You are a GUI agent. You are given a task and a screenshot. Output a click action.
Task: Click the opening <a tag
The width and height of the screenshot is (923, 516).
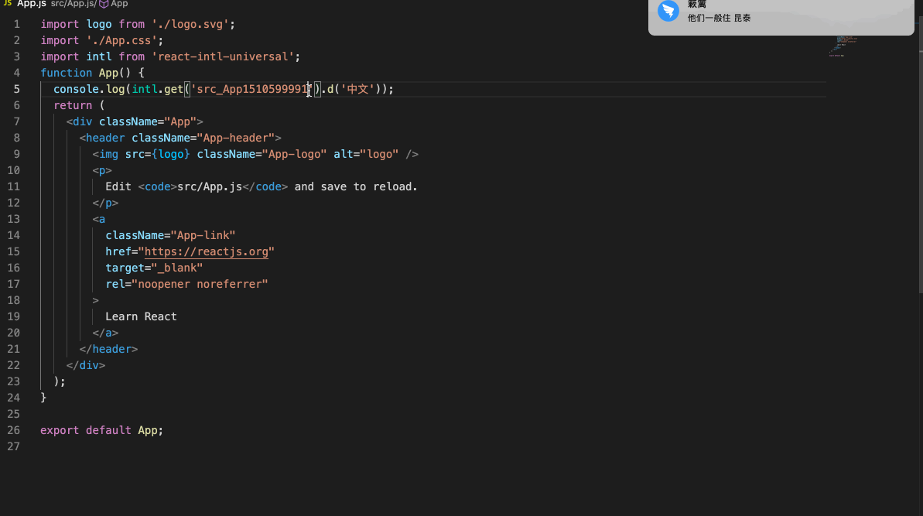coord(99,219)
